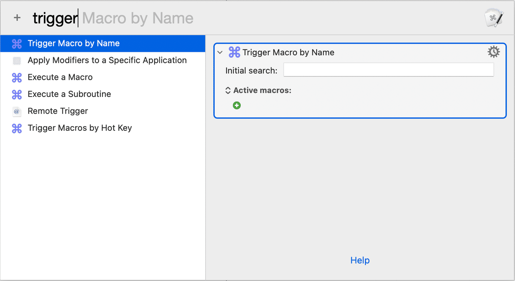Click the command icon beside Execute a Subroutine

pos(17,94)
